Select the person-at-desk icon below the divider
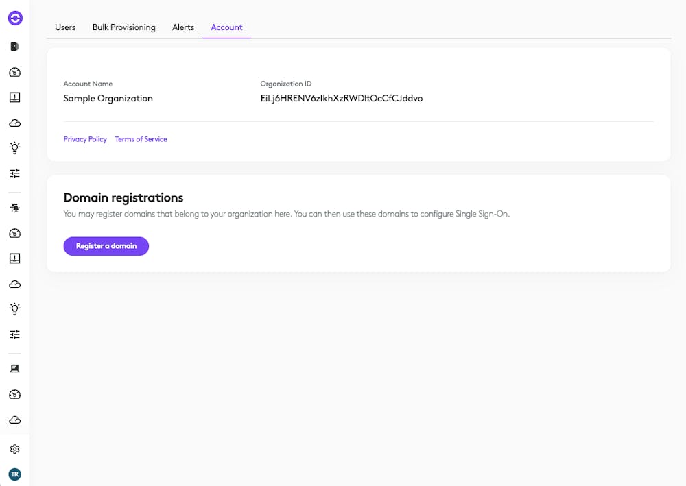Viewport: 686px width, 486px height. click(14, 207)
